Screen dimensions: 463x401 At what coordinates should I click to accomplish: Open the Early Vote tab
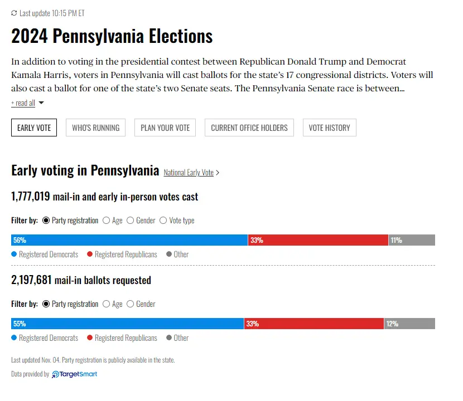coord(34,128)
